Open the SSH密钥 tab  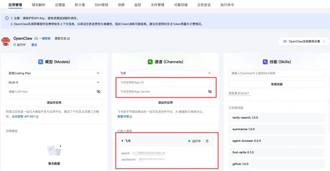click(101, 5)
